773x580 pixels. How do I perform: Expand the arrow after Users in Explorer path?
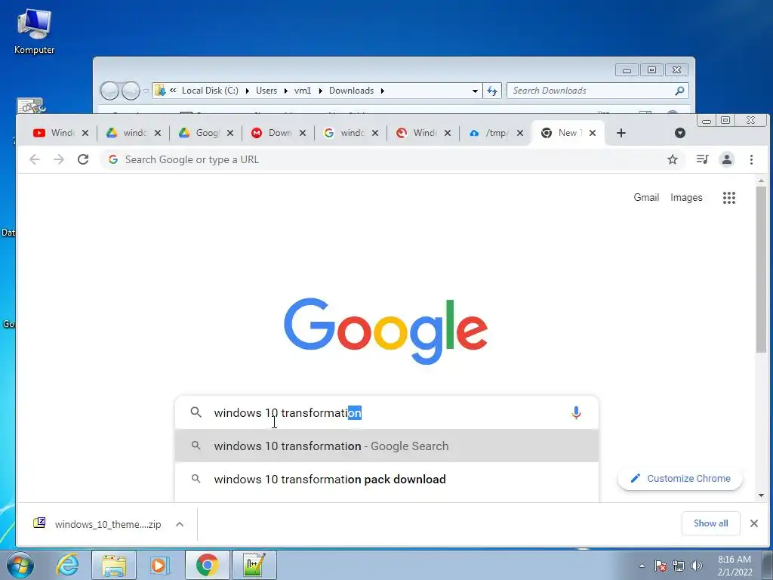[x=285, y=91]
